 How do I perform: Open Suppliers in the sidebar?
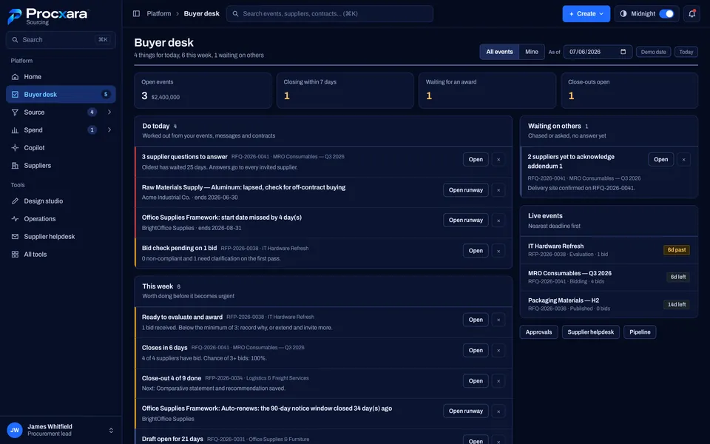61,165
